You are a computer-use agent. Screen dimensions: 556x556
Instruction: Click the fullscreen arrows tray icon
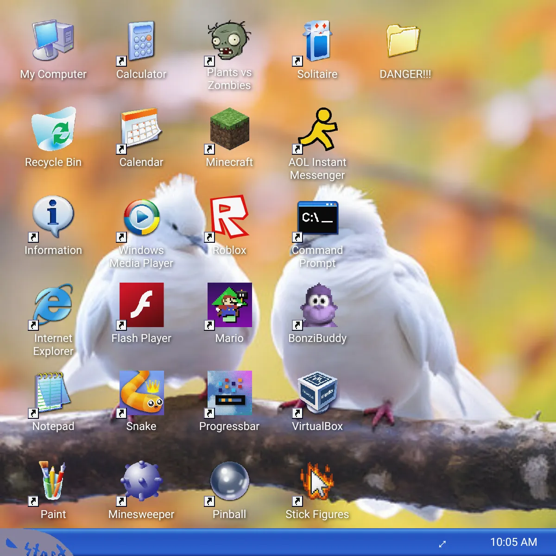[442, 543]
